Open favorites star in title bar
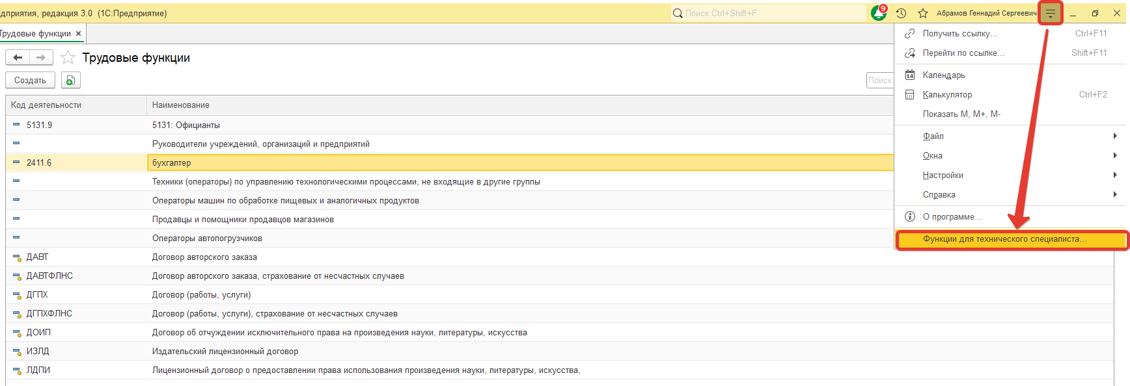Screen dimensions: 1130x386 pos(922,13)
